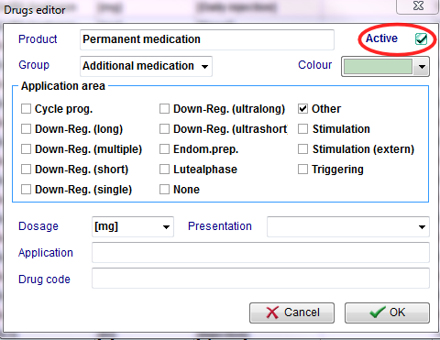Enable the Stimulation checkbox

pyautogui.click(x=302, y=129)
